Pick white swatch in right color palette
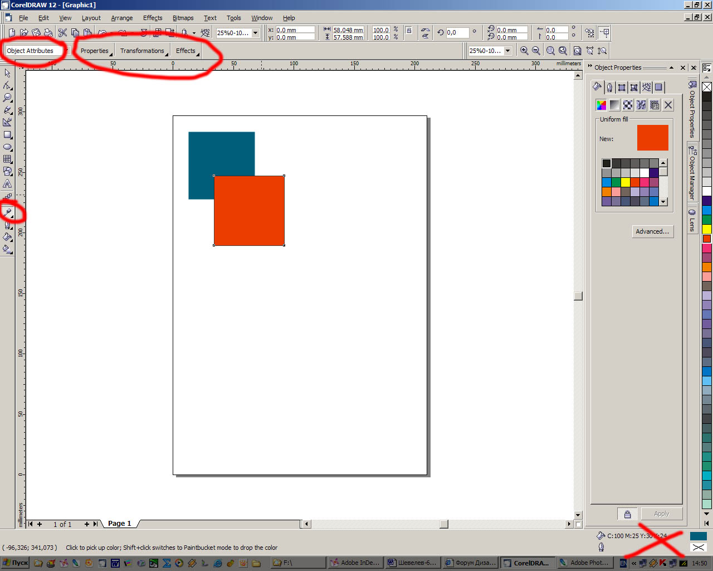The height and width of the screenshot is (571, 713). pyautogui.click(x=707, y=191)
